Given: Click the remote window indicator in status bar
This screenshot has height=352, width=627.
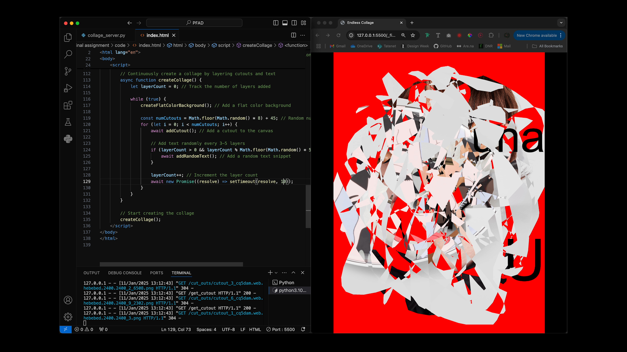Looking at the screenshot, I should pos(66,330).
